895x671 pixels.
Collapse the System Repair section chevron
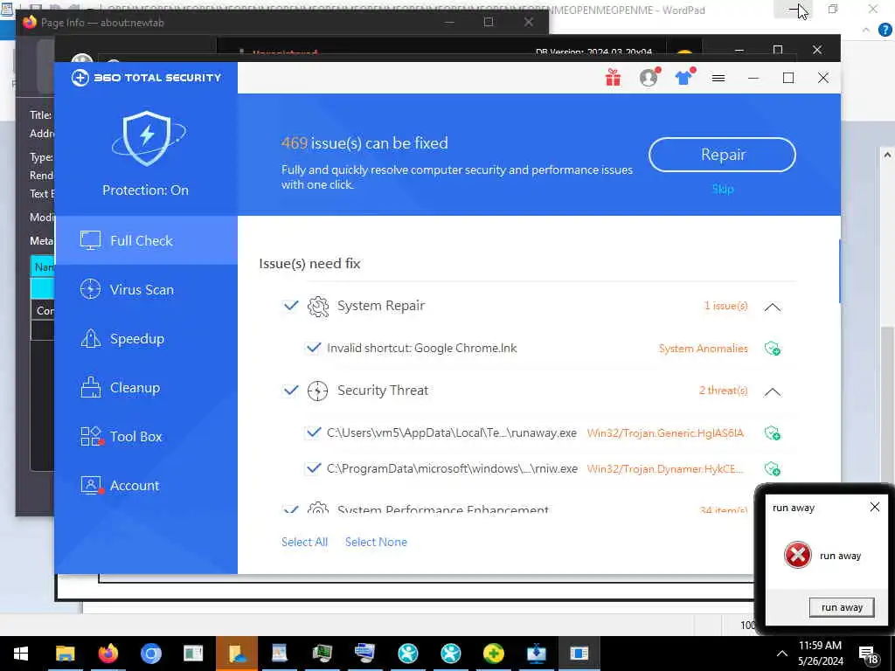pyautogui.click(x=773, y=307)
